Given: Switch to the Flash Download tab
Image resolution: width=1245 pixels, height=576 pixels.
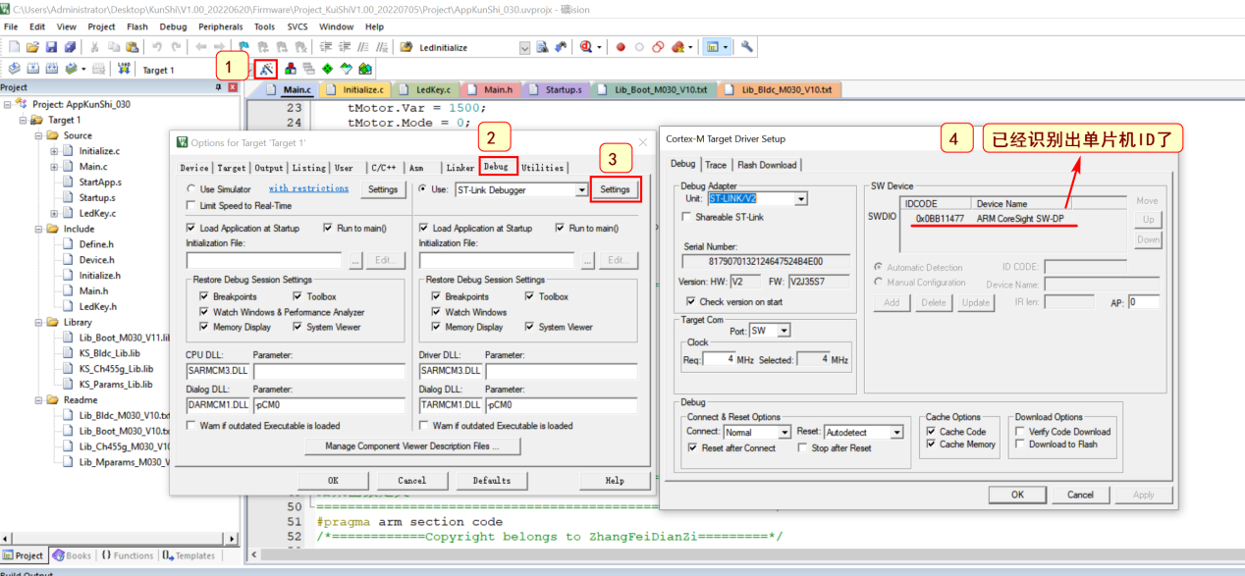Looking at the screenshot, I should [767, 165].
